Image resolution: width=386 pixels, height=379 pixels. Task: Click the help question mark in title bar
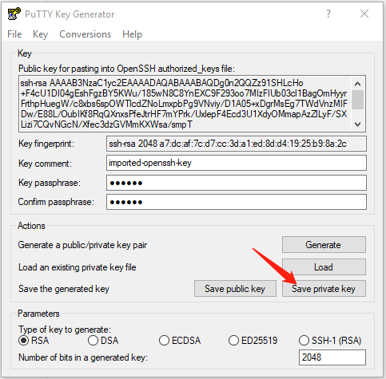pyautogui.click(x=328, y=14)
